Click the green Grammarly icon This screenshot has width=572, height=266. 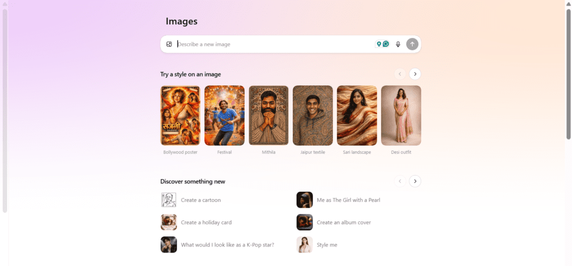pyautogui.click(x=385, y=44)
